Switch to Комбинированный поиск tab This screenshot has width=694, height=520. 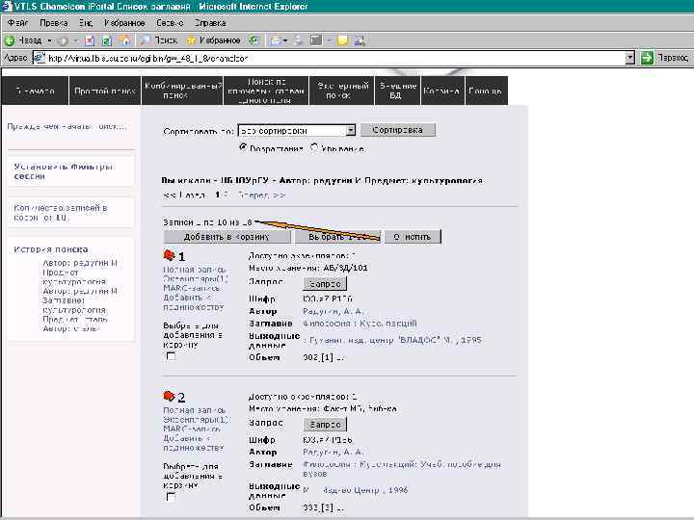pyautogui.click(x=182, y=91)
